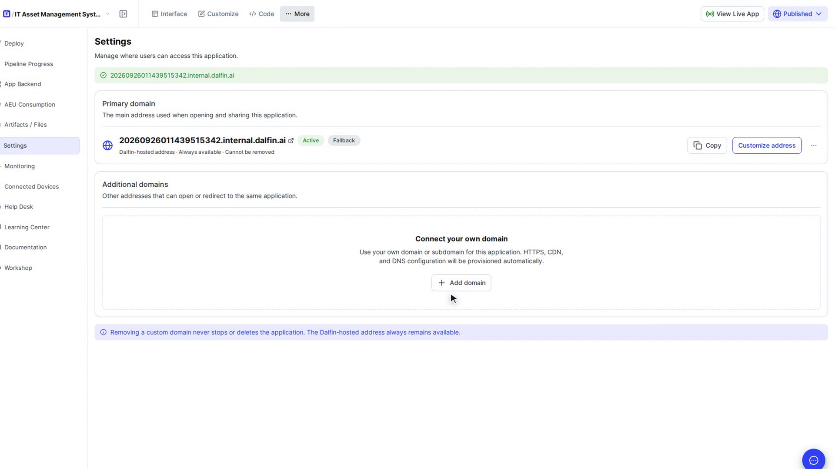Image resolution: width=835 pixels, height=469 pixels.
Task: Select AEU Consumption in sidebar
Action: [30, 105]
